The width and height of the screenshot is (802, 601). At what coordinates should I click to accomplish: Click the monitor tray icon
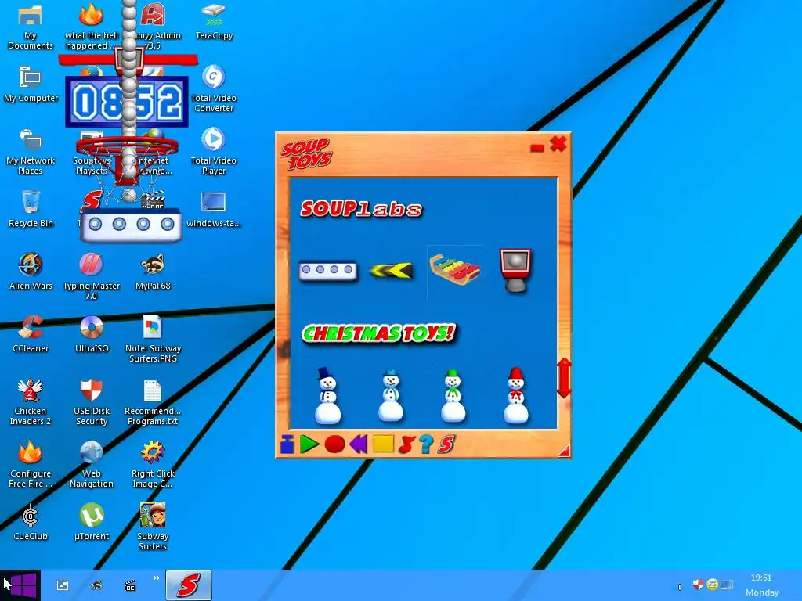pos(726,585)
